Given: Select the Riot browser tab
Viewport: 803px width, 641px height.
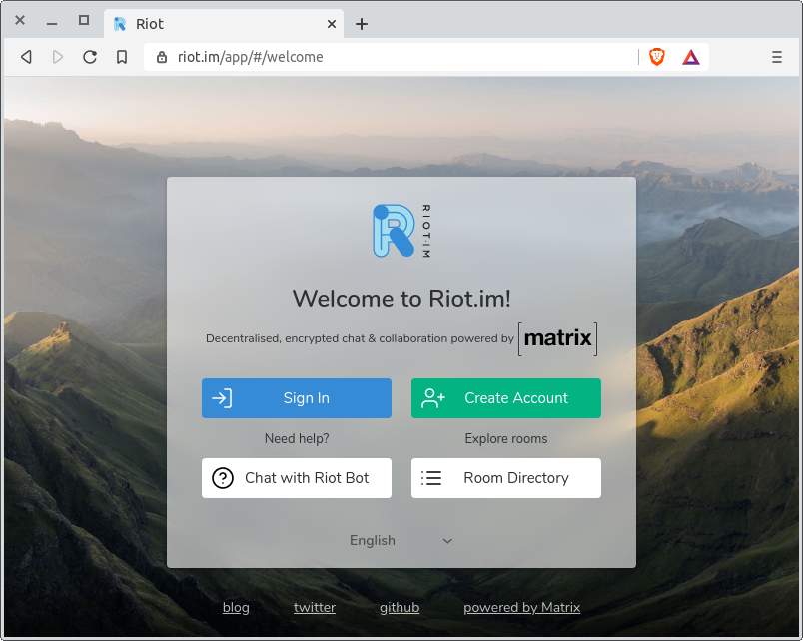Looking at the screenshot, I should pos(224,24).
